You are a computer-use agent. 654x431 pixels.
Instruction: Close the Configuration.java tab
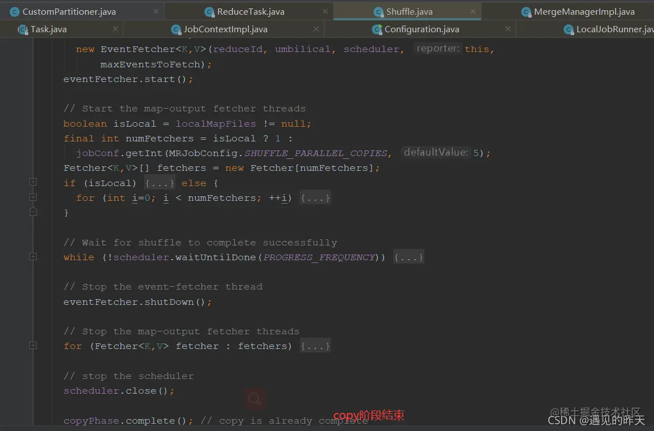coord(507,29)
